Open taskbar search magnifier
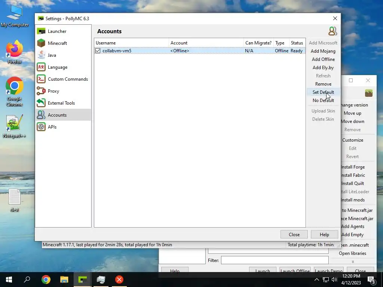 (x=27, y=280)
